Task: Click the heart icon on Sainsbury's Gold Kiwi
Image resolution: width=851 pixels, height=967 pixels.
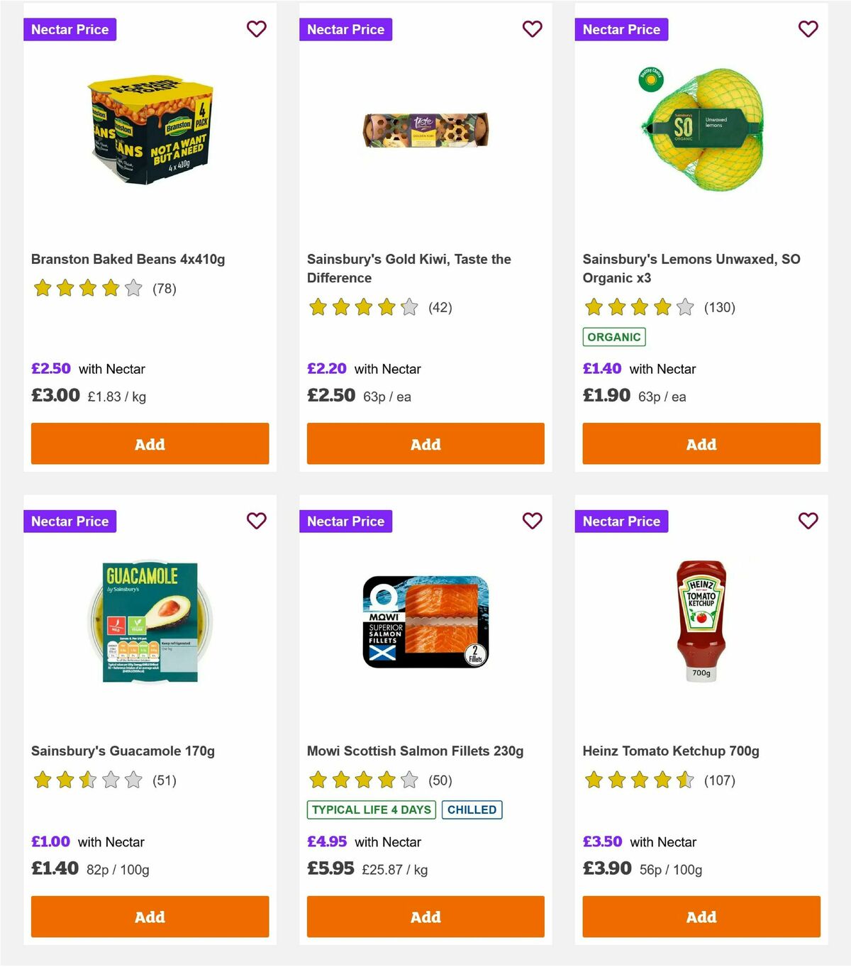Action: pyautogui.click(x=532, y=29)
